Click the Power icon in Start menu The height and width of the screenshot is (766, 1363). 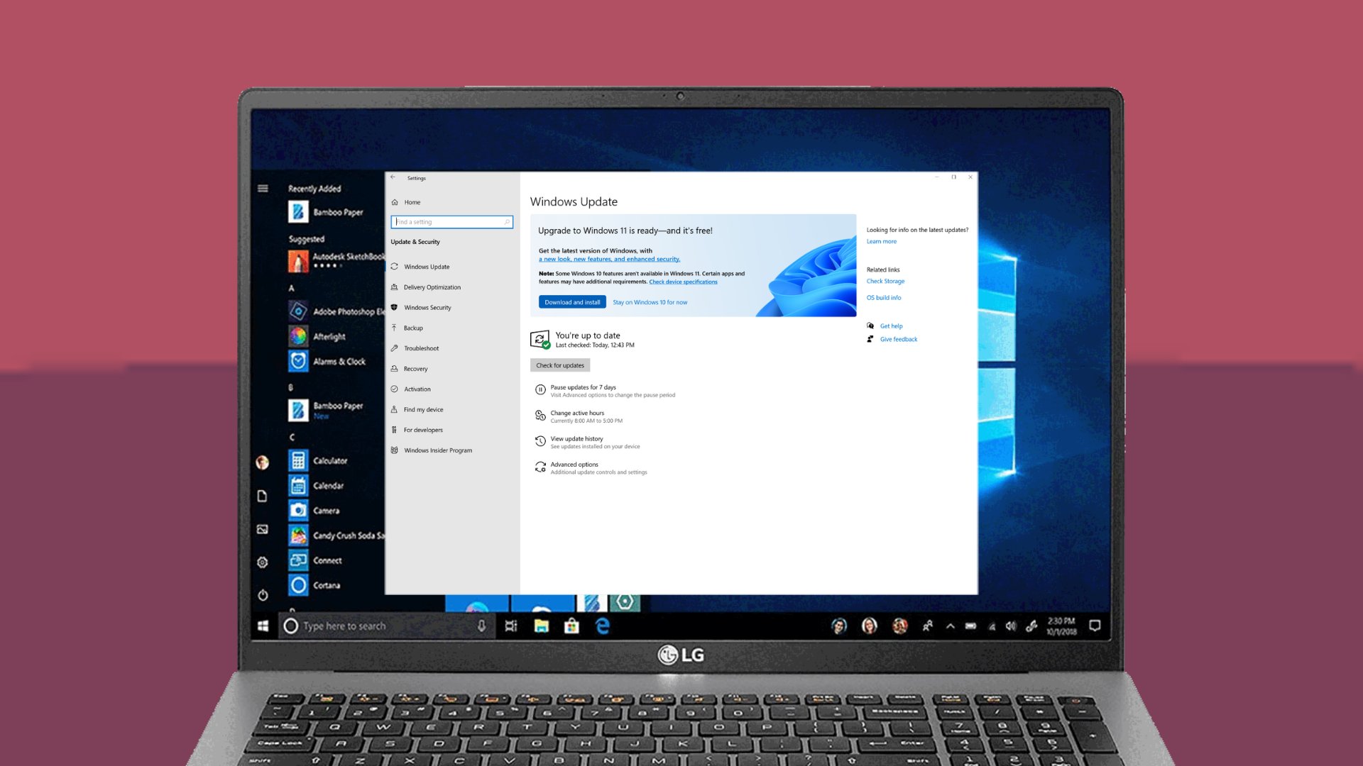tap(263, 595)
